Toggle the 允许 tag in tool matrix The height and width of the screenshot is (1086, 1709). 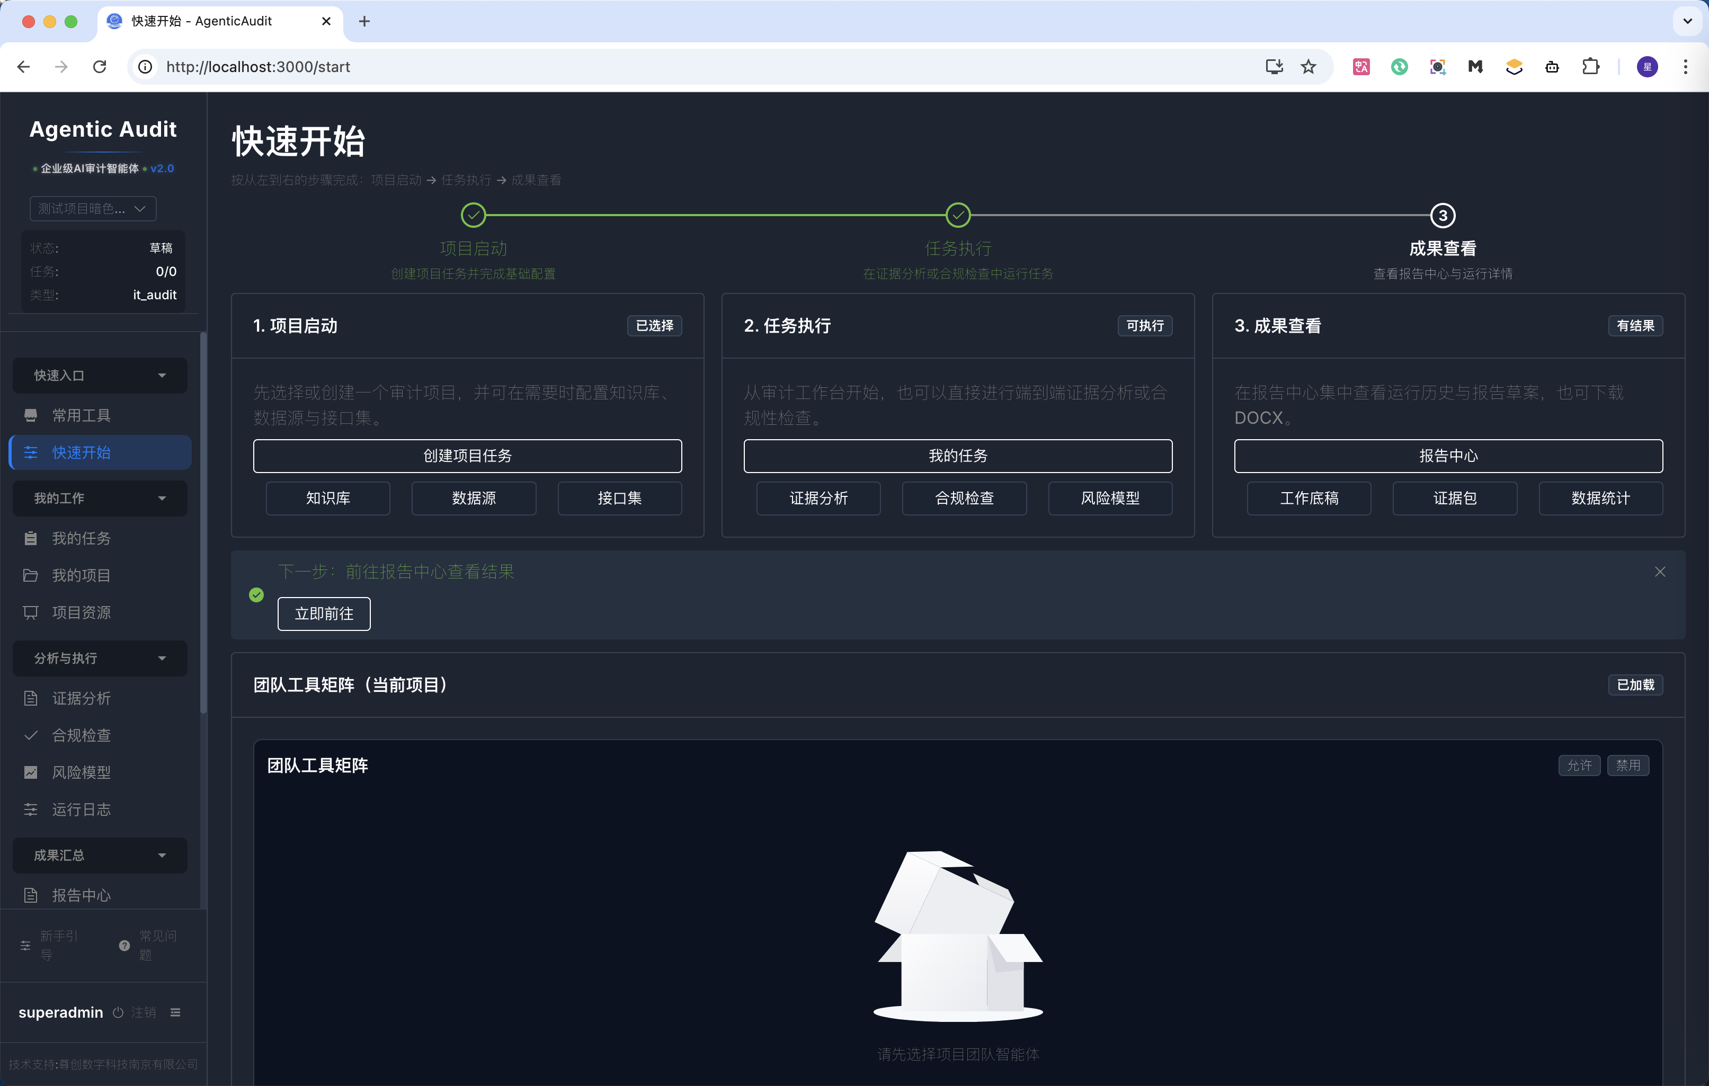pos(1579,765)
